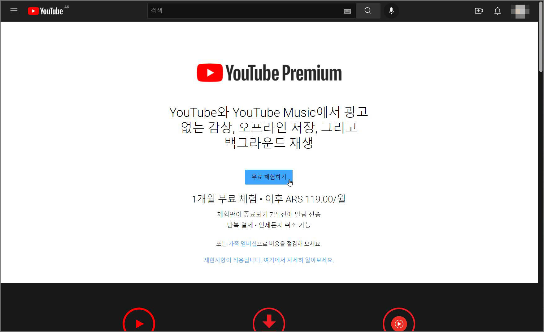Click the 1개월 무료 체험 price text
544x332 pixels.
pos(269,199)
